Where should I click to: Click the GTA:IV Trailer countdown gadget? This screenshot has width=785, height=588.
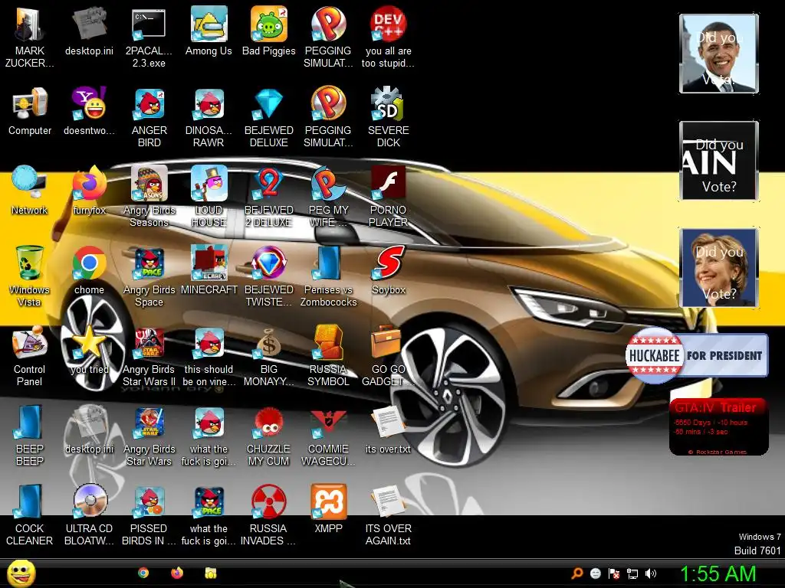[719, 426]
